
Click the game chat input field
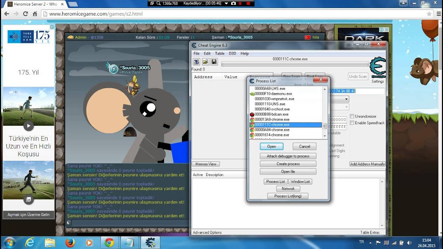(130, 223)
